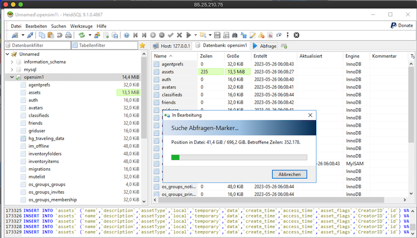The height and width of the screenshot is (238, 417).
Task: Select the assets table in tree
Action: (35, 92)
